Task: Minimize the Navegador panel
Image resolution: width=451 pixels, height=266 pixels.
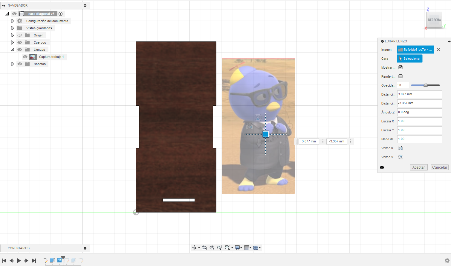Action: [x=85, y=5]
